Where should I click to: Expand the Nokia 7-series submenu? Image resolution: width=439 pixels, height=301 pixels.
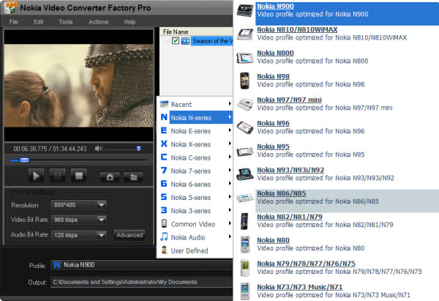[230, 170]
